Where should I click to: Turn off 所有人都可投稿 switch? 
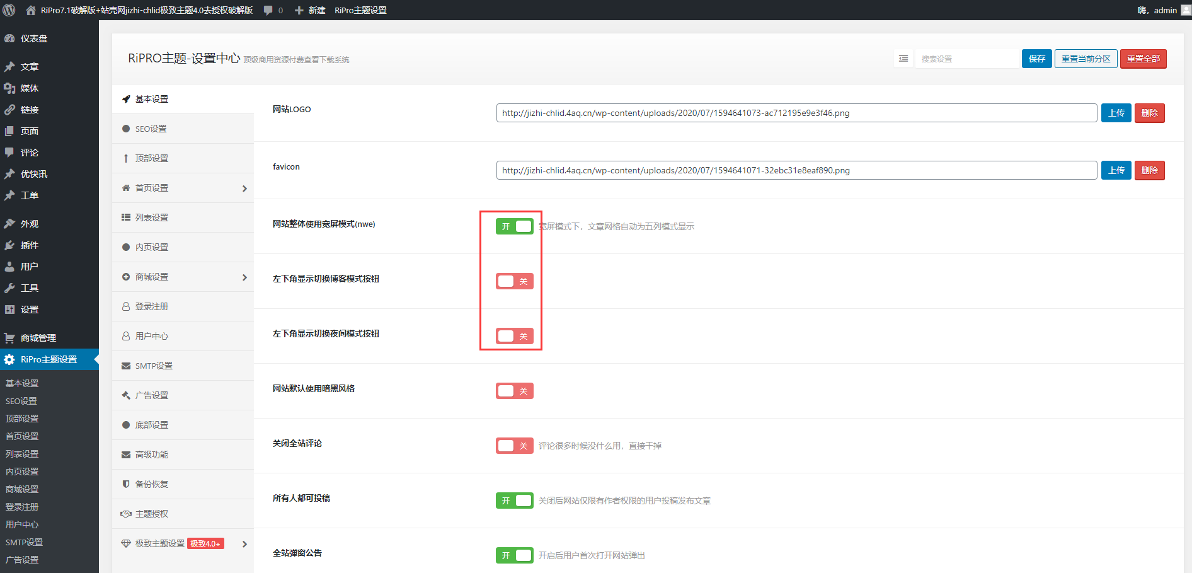click(x=515, y=500)
